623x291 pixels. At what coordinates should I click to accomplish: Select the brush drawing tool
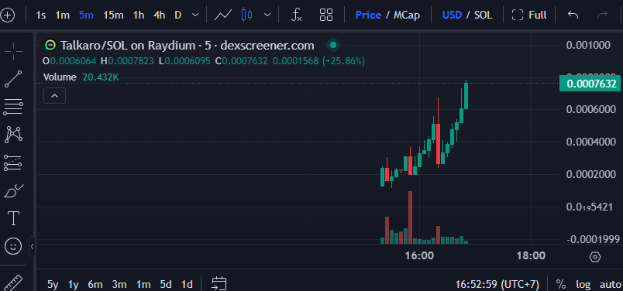(13, 190)
